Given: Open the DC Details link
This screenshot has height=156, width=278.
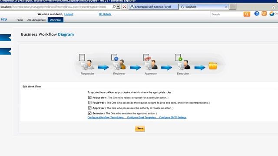Looking at the screenshot, I should (105, 14).
